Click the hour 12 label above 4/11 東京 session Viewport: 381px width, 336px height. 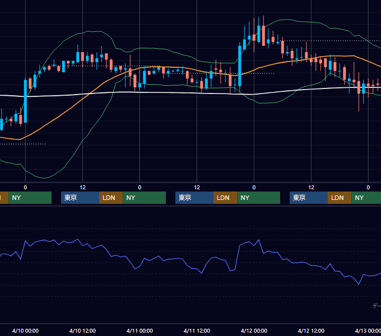(197, 188)
